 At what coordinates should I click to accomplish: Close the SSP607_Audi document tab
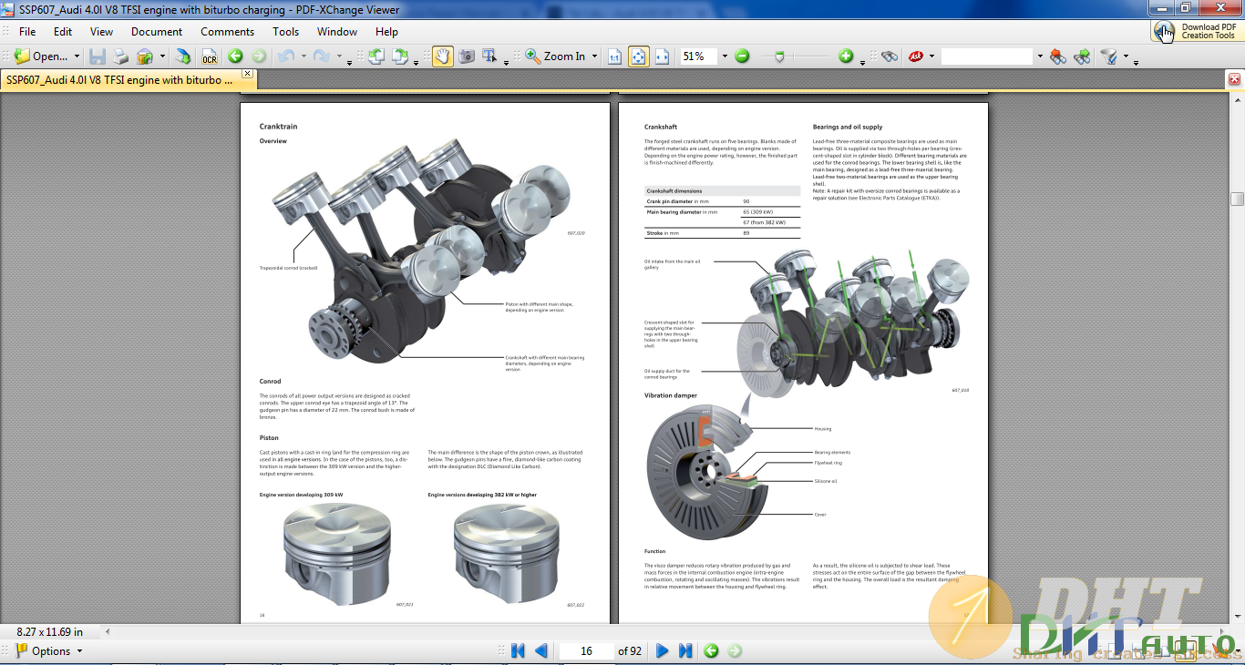click(x=247, y=73)
